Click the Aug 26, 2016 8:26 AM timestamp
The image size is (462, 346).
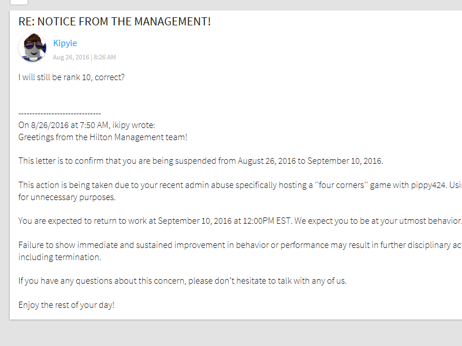click(84, 57)
